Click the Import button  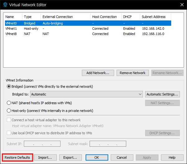click(x=45, y=157)
